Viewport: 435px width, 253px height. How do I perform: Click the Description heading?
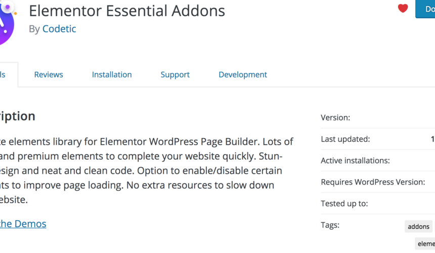click(x=18, y=116)
